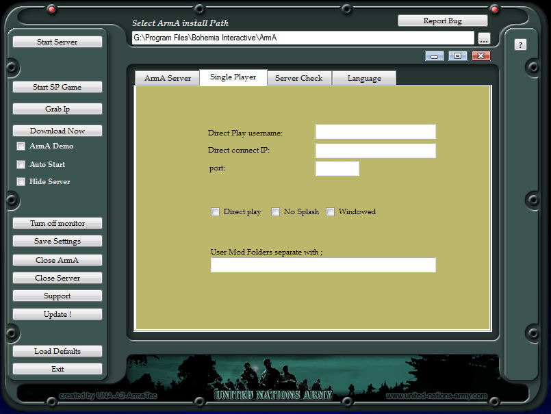Screen dimensions: 551x414
Task: Focus the Direct connect IP field
Action: pyautogui.click(x=375, y=151)
